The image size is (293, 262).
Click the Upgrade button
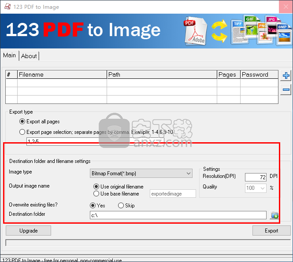tap(28, 231)
